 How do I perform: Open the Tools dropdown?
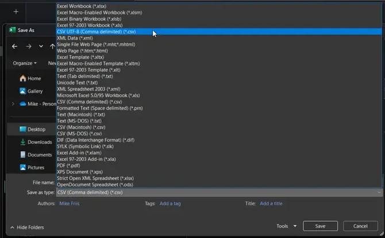point(286,226)
